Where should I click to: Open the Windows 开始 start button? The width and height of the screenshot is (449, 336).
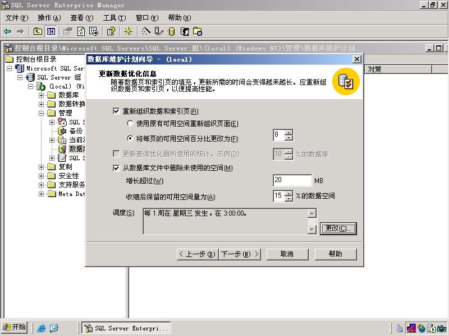[15, 327]
